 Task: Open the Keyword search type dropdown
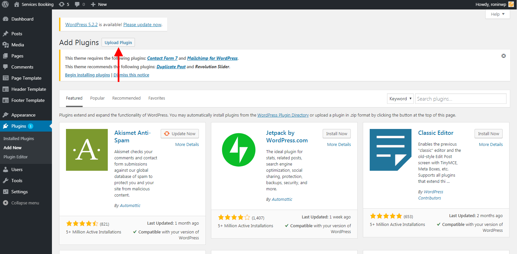point(400,99)
